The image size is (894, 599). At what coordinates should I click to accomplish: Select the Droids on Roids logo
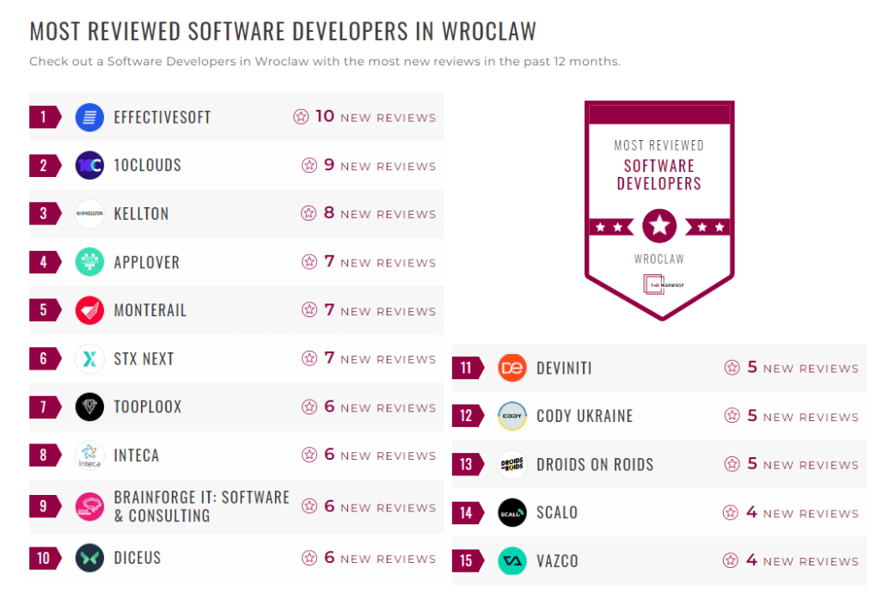[513, 464]
